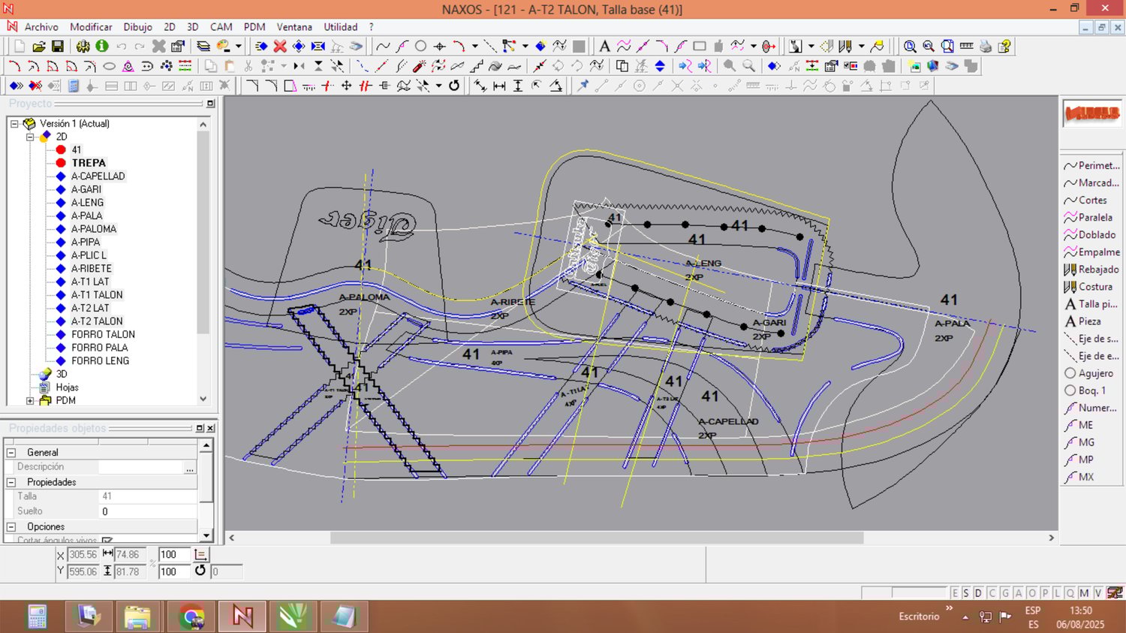
Task: Click the green information icon
Action: [x=102, y=47]
